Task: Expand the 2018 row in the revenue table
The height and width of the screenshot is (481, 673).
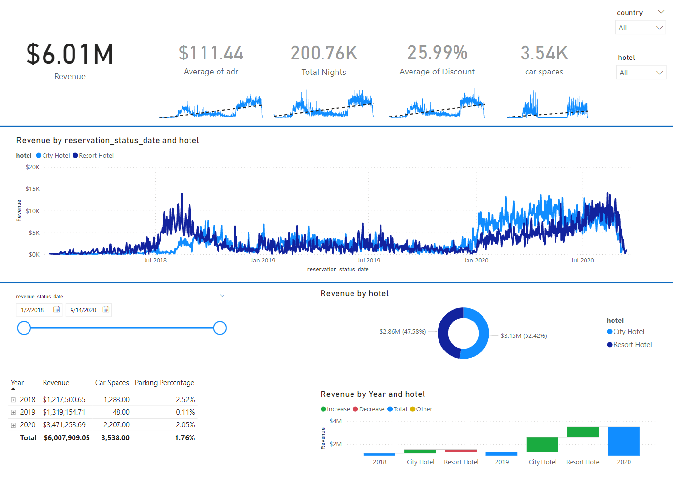Action: coord(13,400)
